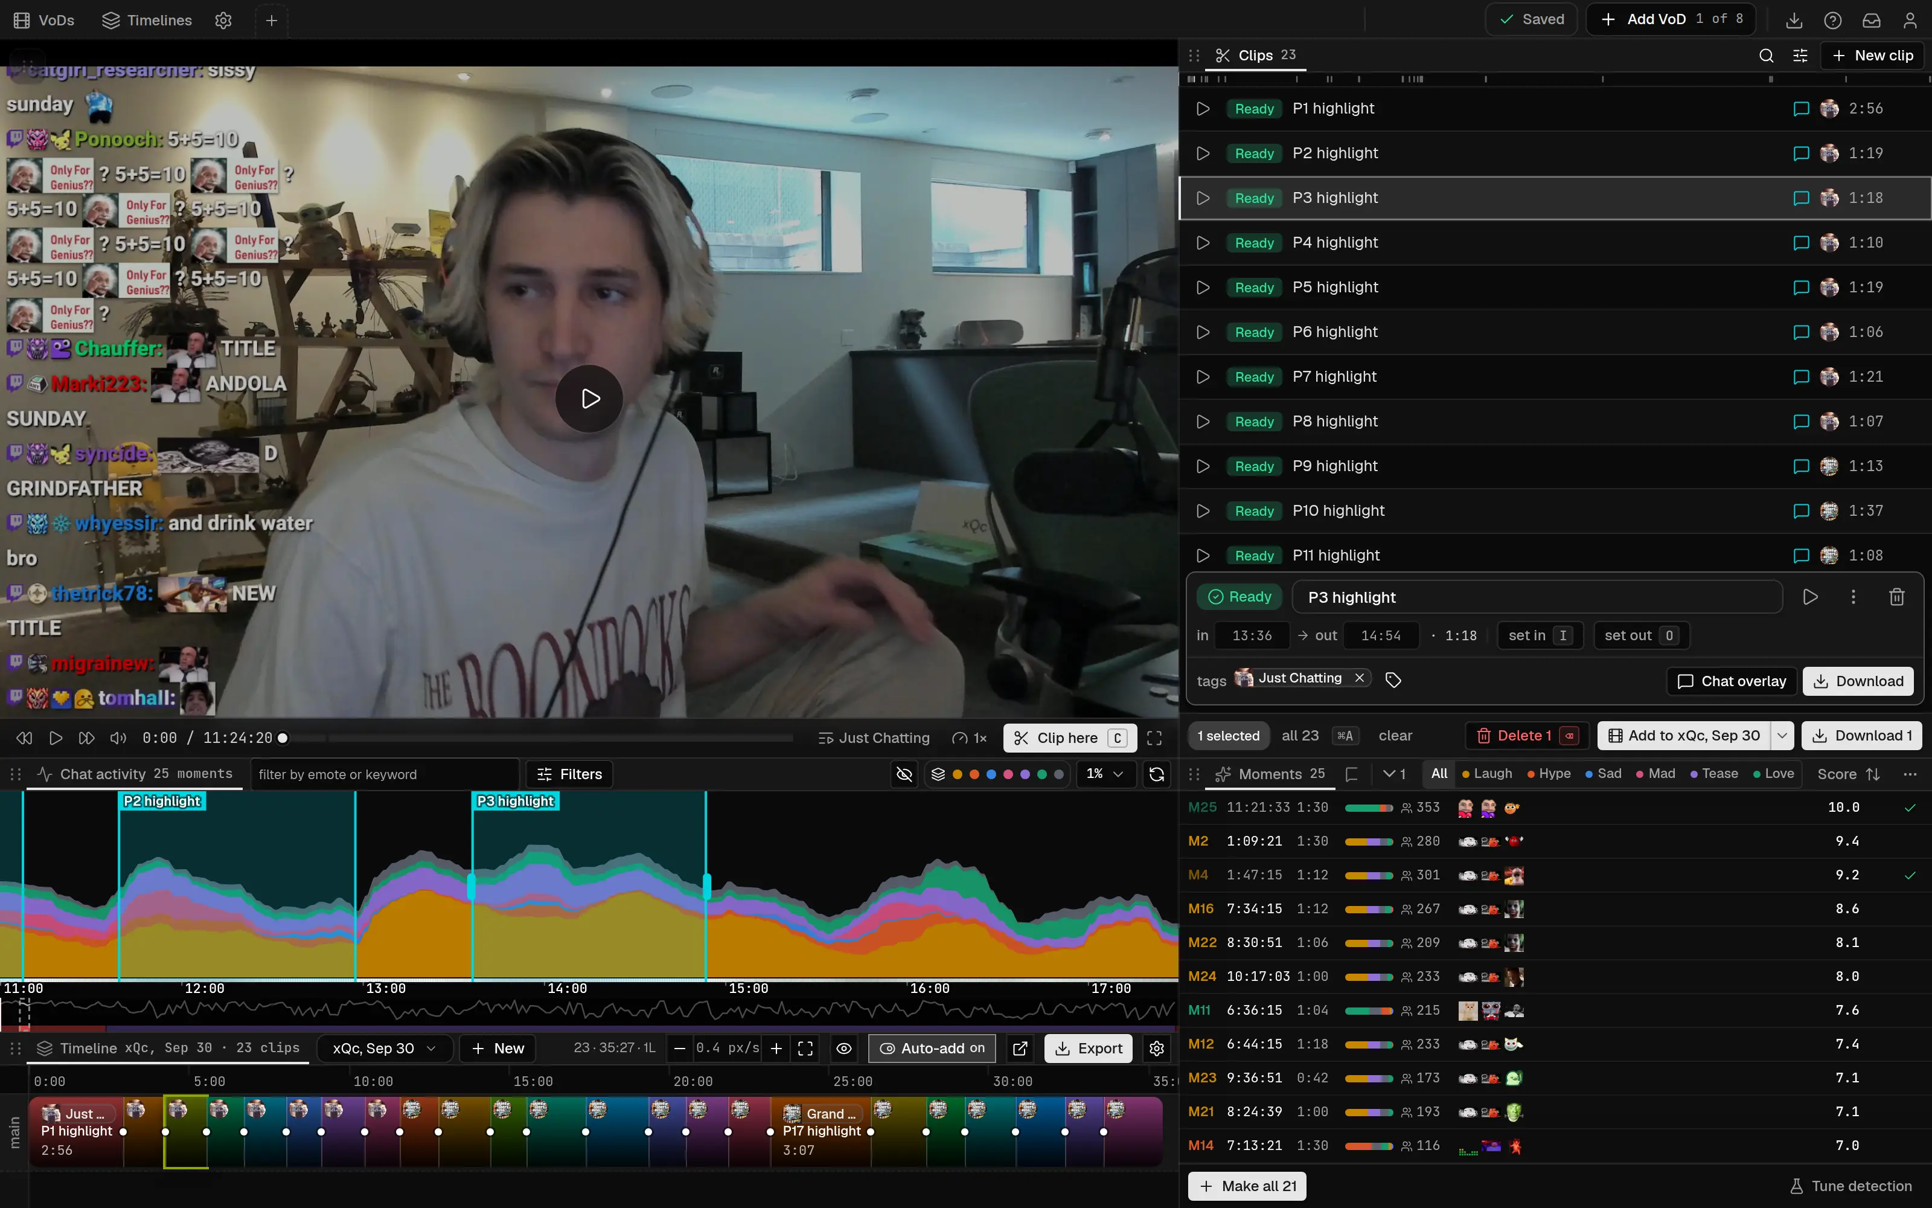Click the video progress scrubber handle

[x=283, y=738]
